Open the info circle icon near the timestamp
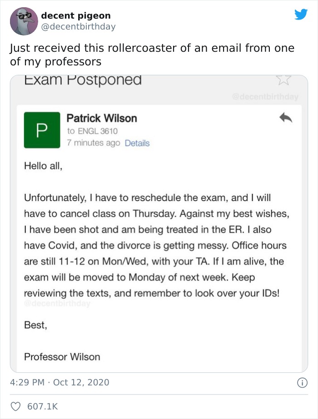 (302, 383)
